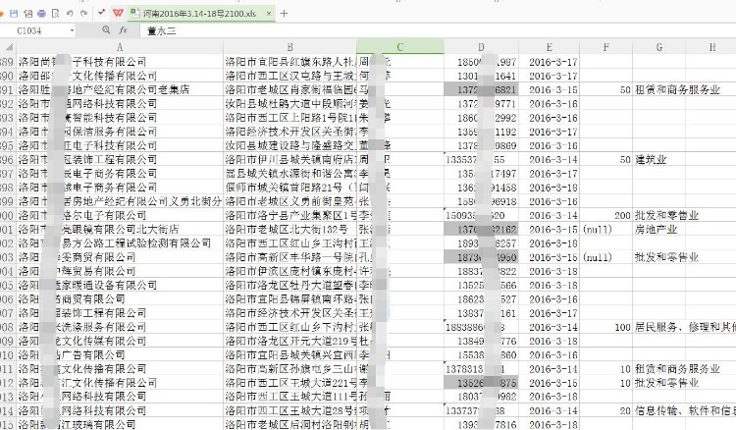Click address 洛阳市西工区上阳路1号院
This screenshot has width=736, height=430.
click(x=290, y=118)
